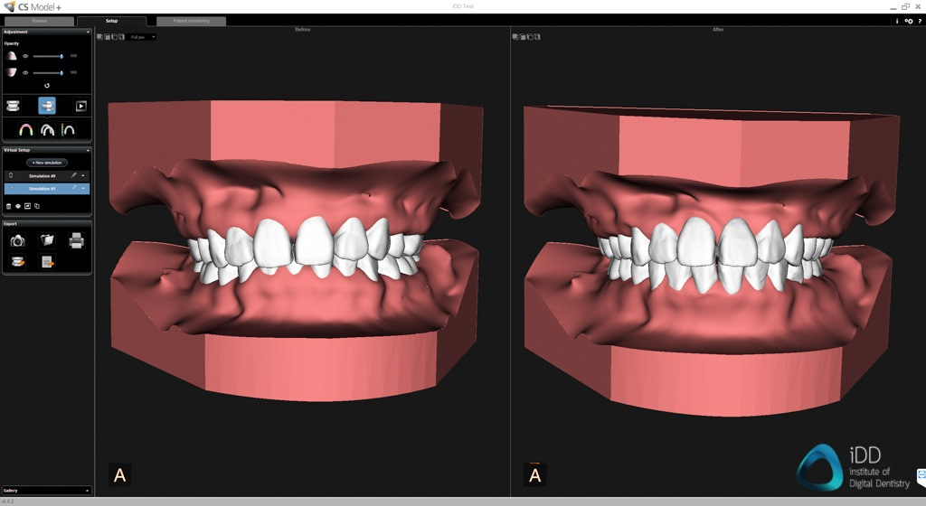Collapse the Virtual Setup panel

click(x=88, y=150)
